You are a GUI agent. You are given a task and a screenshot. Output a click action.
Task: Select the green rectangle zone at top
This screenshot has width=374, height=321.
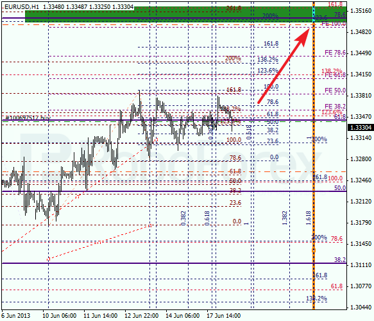(185, 14)
